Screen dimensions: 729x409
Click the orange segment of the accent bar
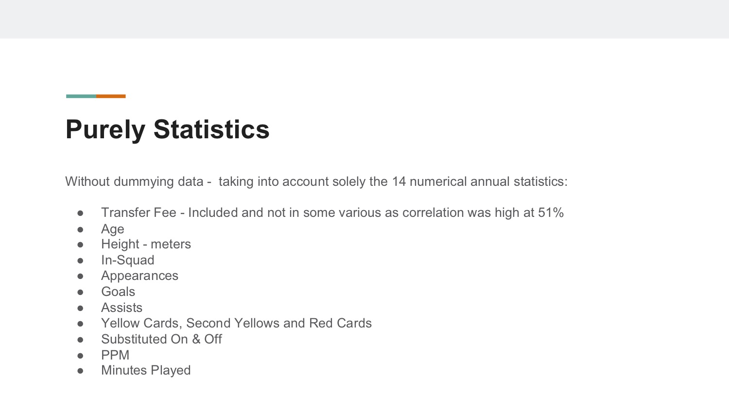pos(111,96)
